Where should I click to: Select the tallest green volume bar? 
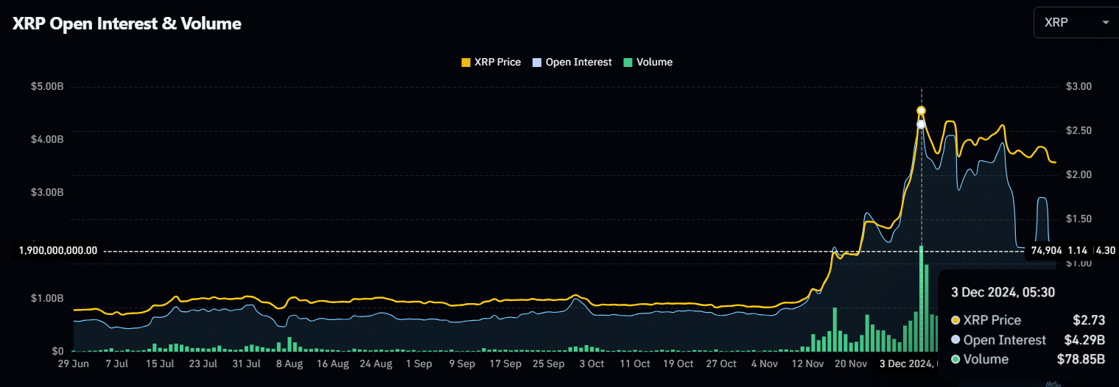(921, 298)
